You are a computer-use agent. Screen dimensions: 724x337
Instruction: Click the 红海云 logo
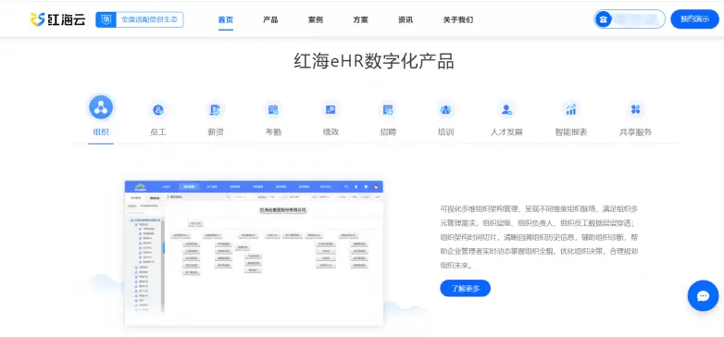57,19
